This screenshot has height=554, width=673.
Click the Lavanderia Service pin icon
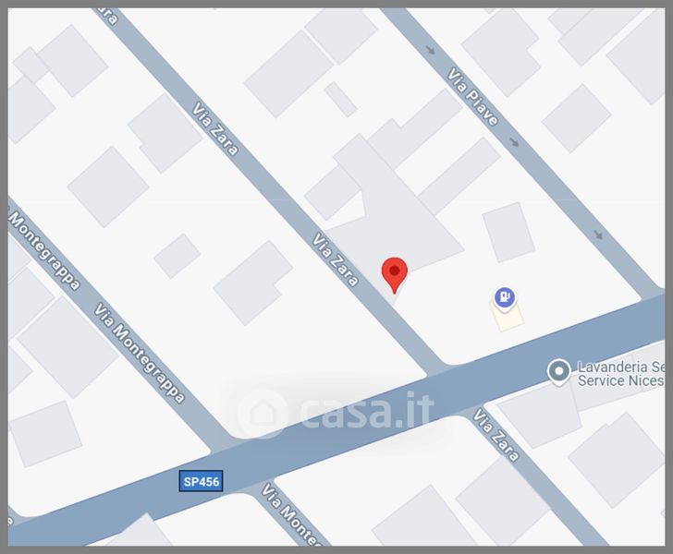558,371
